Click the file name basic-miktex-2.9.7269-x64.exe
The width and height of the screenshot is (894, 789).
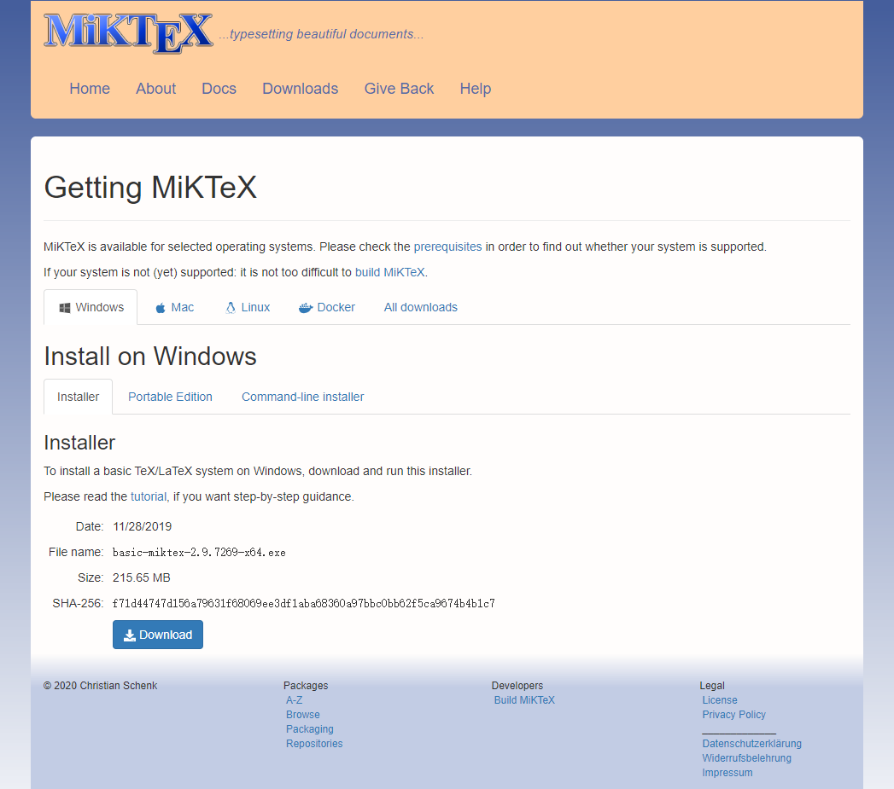pyautogui.click(x=199, y=553)
